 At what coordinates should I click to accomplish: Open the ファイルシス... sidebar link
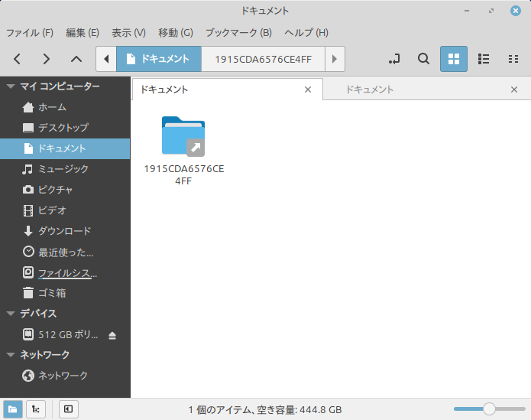tap(67, 272)
